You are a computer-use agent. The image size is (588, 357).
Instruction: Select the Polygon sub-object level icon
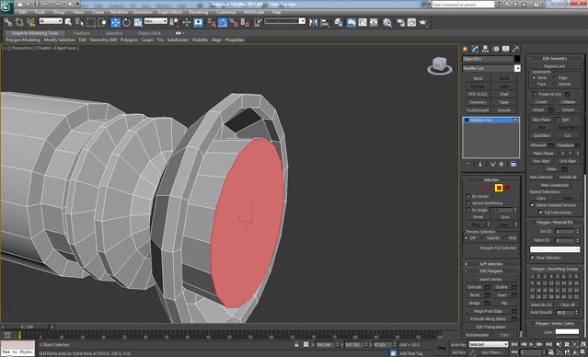tap(499, 188)
